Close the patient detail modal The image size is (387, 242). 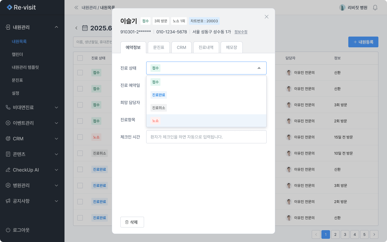pyautogui.click(x=266, y=17)
